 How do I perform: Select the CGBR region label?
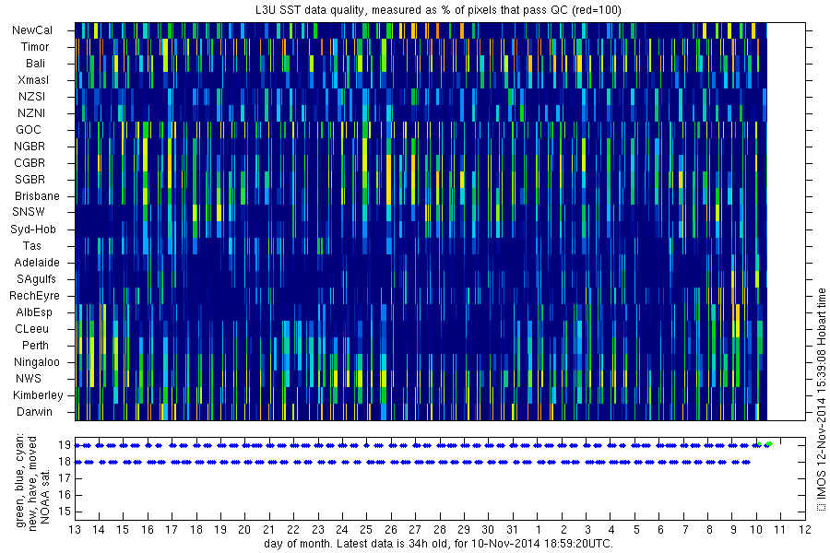tap(30, 163)
